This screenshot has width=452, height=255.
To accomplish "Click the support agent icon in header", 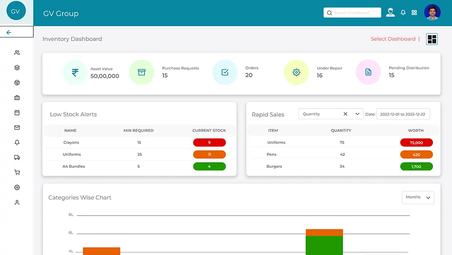I will coord(390,13).
